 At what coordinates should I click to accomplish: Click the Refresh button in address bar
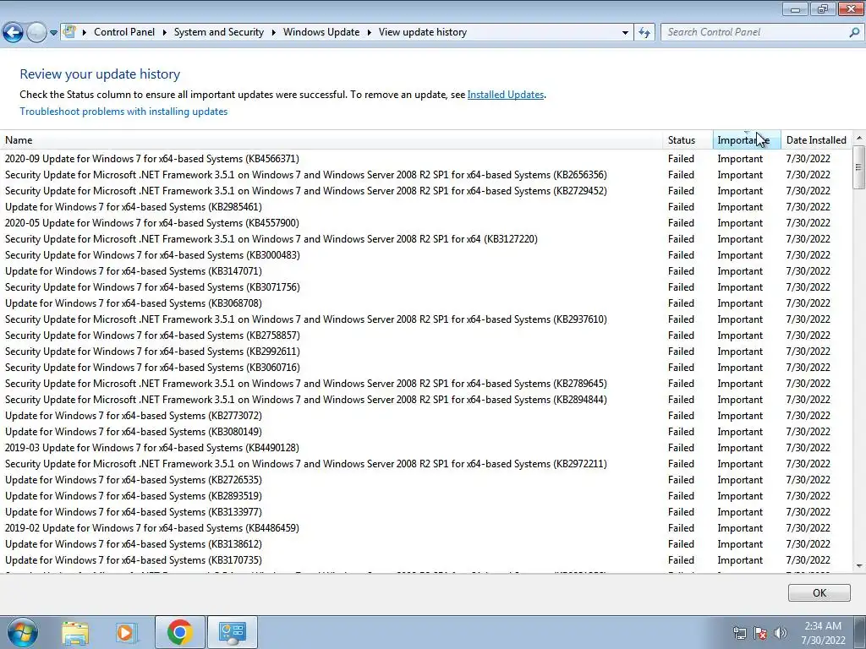pyautogui.click(x=644, y=33)
